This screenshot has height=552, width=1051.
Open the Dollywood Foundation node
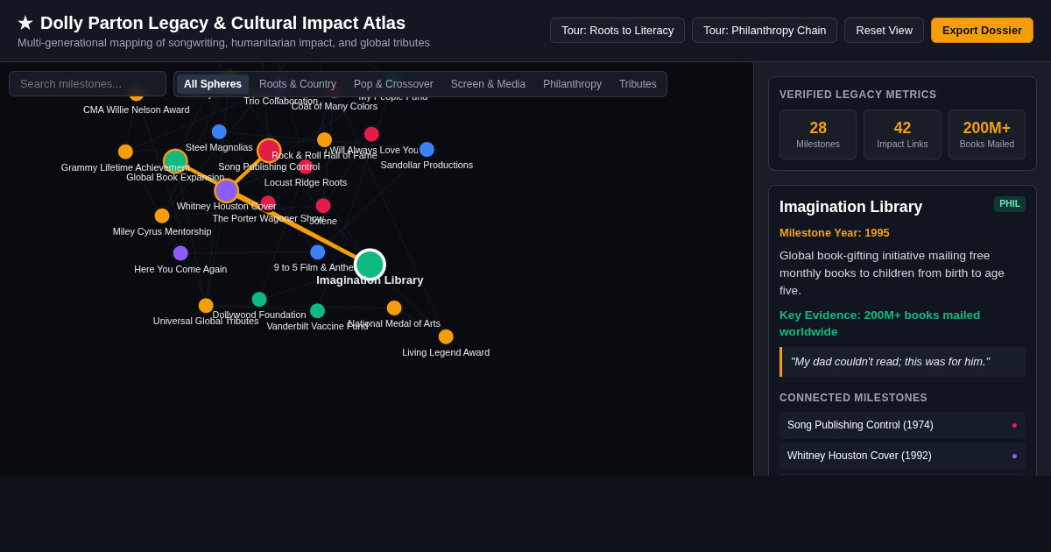tap(259, 300)
